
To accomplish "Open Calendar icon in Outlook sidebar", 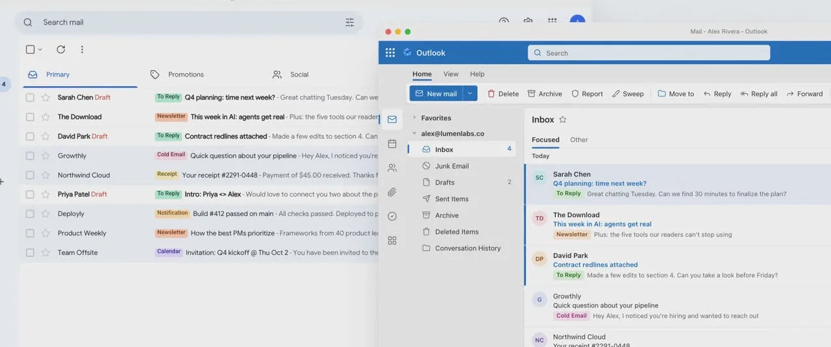I will 392,143.
